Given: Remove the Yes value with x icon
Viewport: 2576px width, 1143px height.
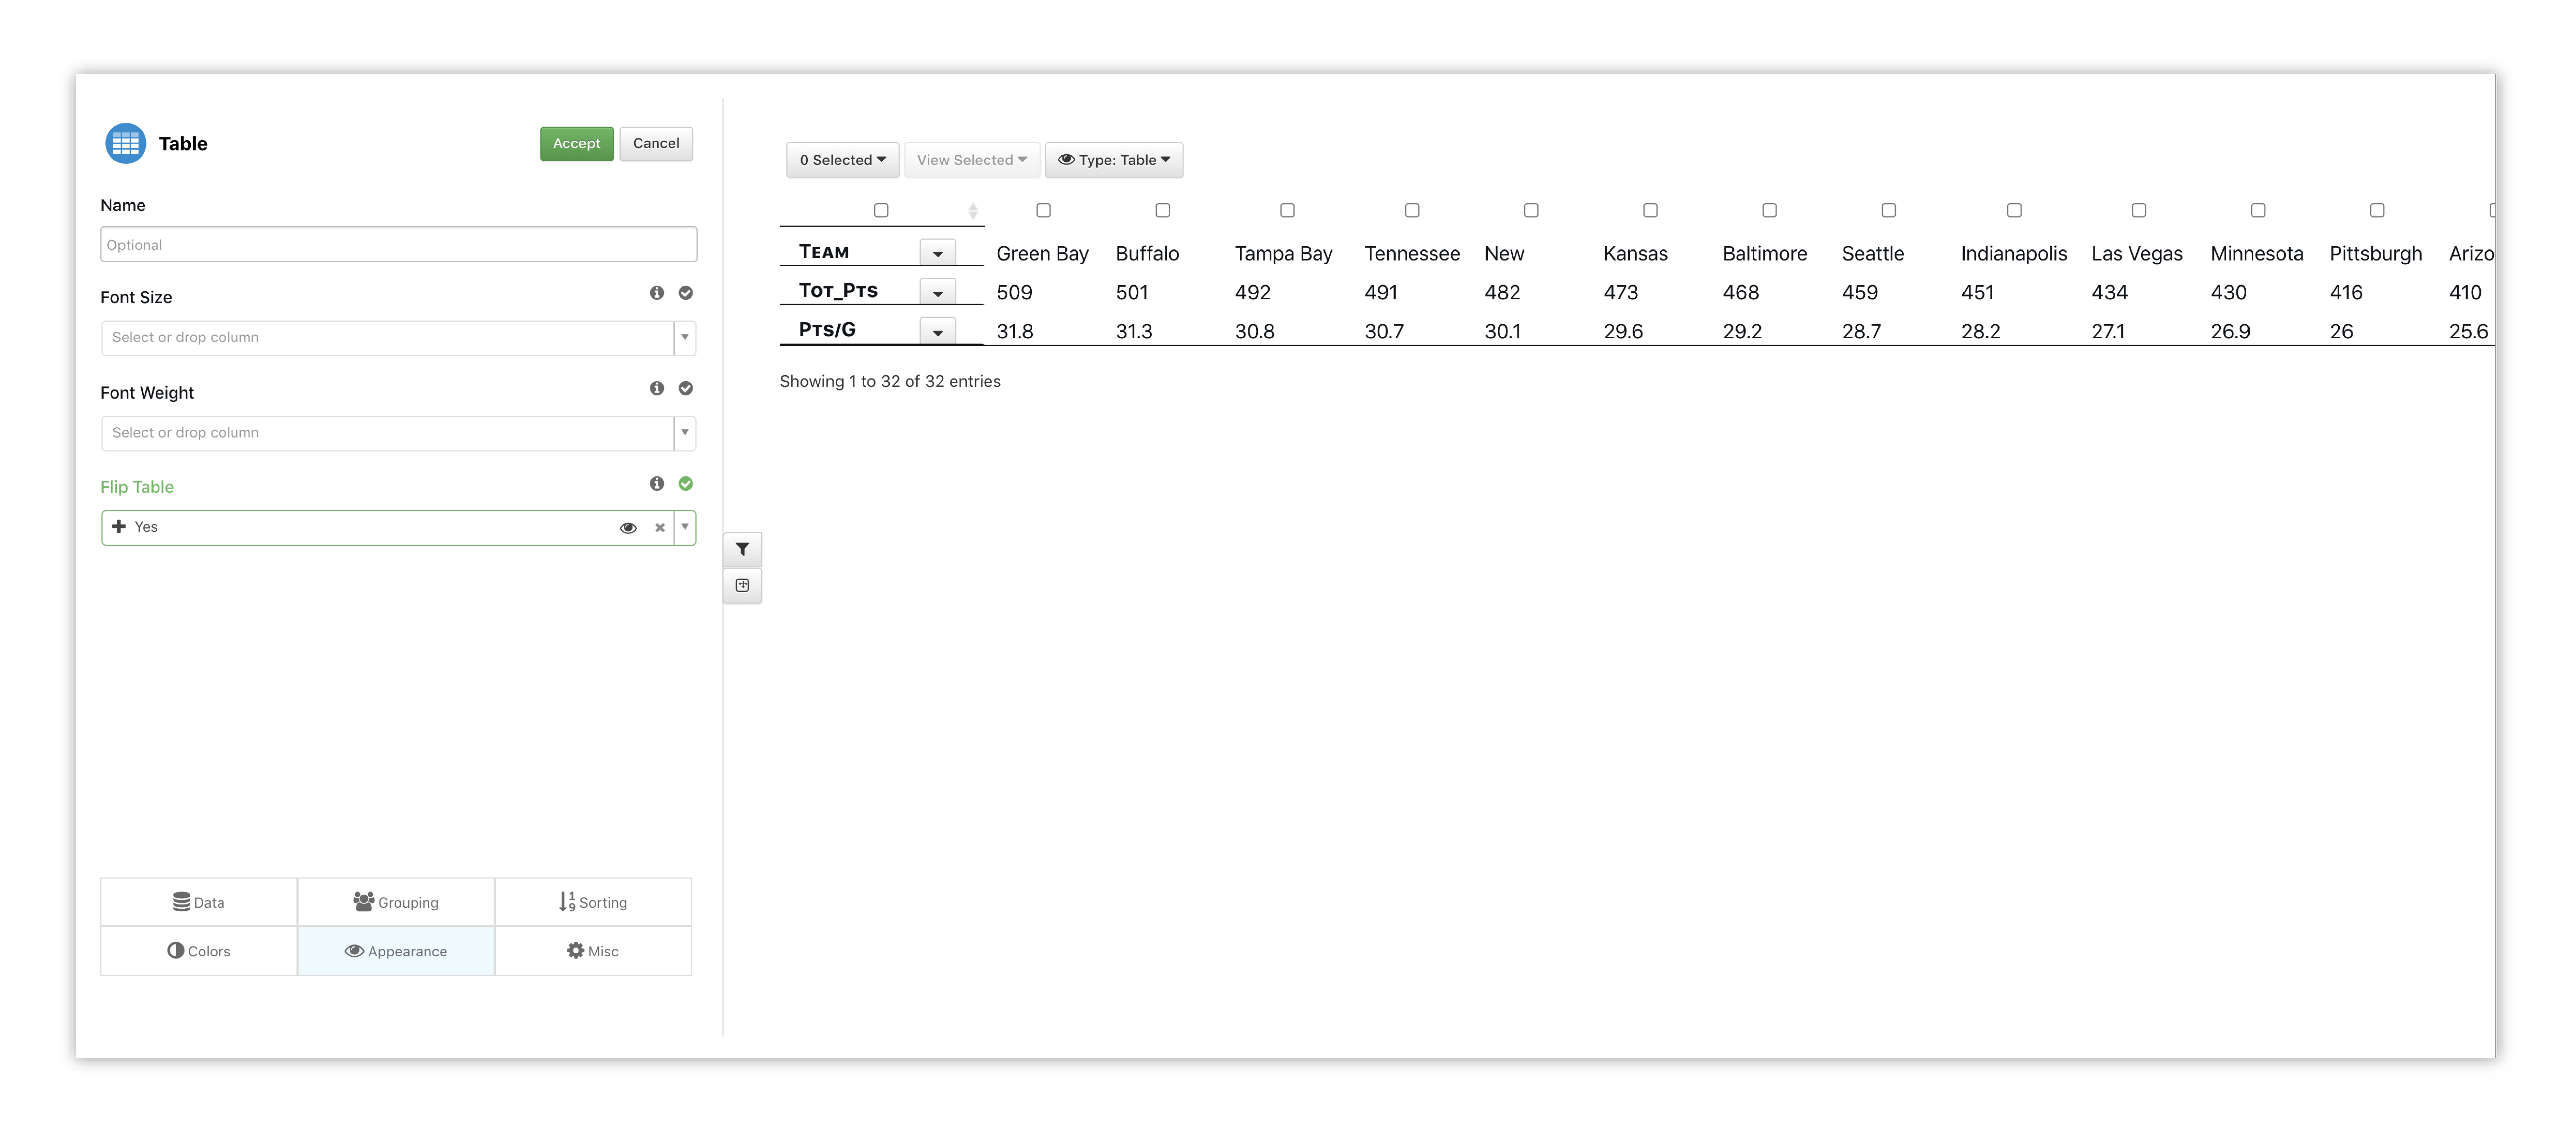Looking at the screenshot, I should pyautogui.click(x=660, y=528).
